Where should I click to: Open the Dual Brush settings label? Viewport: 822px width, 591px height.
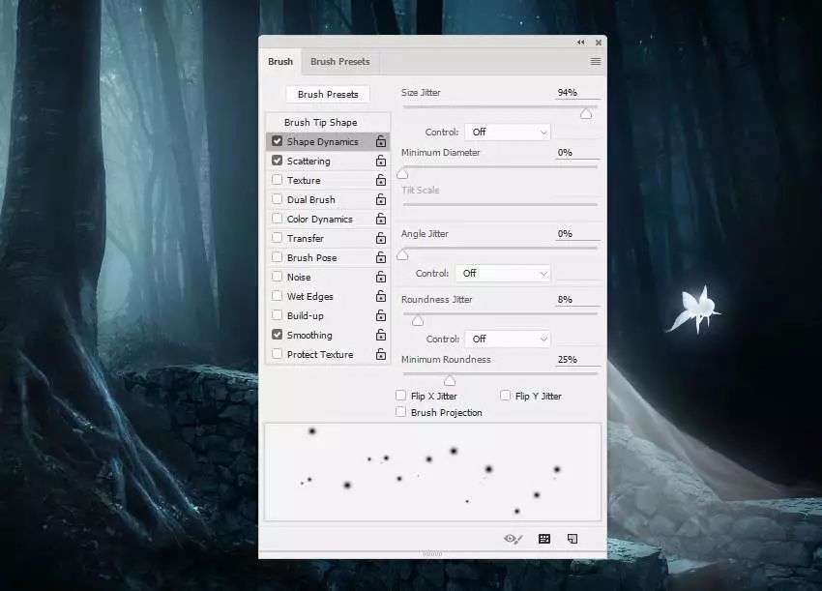310,200
